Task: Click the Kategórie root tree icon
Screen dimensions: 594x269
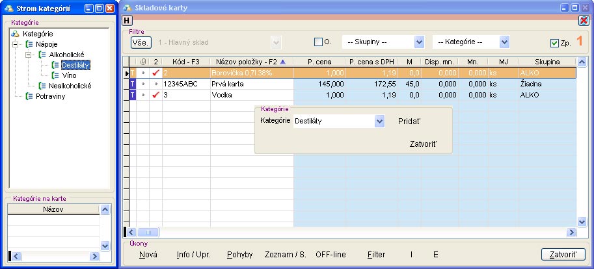Action: point(16,34)
